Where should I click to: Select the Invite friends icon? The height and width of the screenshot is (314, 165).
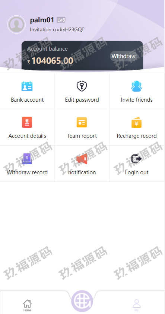(x=137, y=86)
